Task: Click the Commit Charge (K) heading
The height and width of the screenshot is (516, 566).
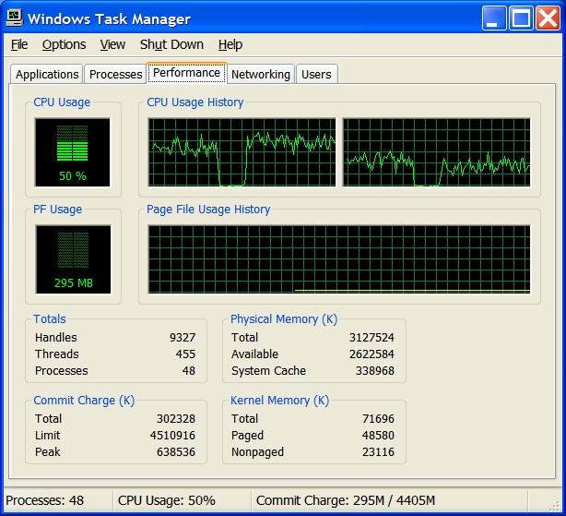Action: (84, 401)
